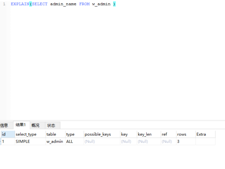Select the (Null) cell under possible_keys
225x169 pixels.
coord(102,142)
